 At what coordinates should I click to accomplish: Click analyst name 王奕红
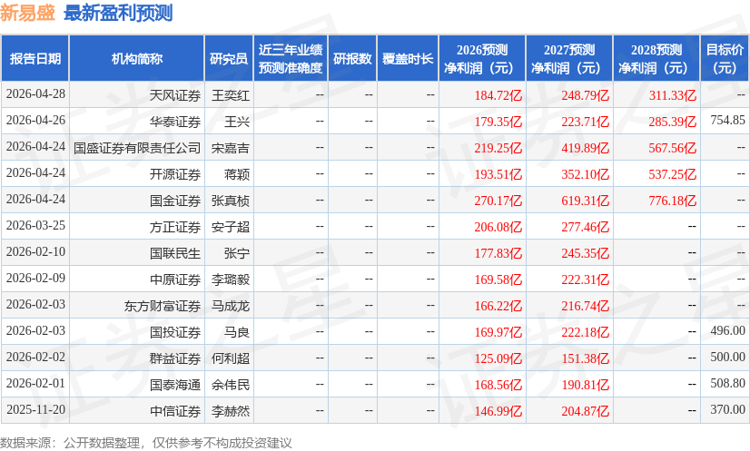[x=231, y=95]
